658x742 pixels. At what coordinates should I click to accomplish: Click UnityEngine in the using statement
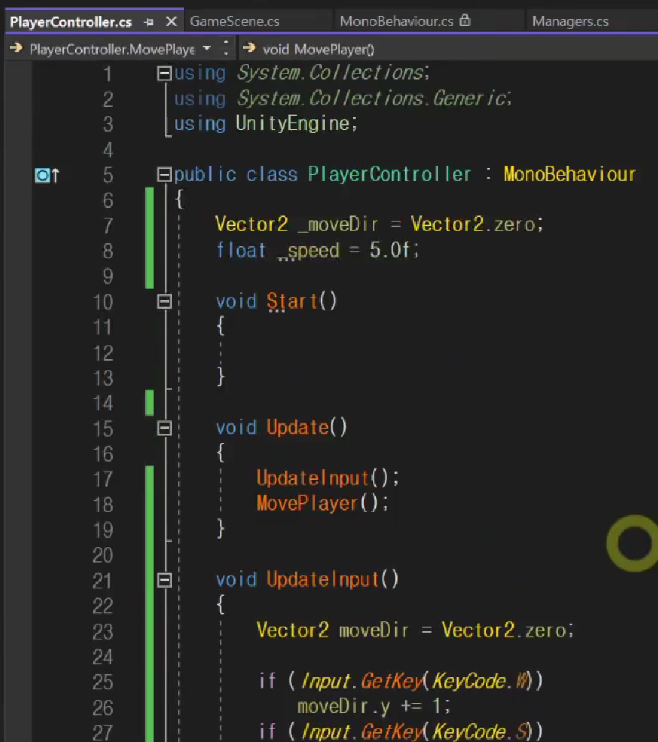293,124
